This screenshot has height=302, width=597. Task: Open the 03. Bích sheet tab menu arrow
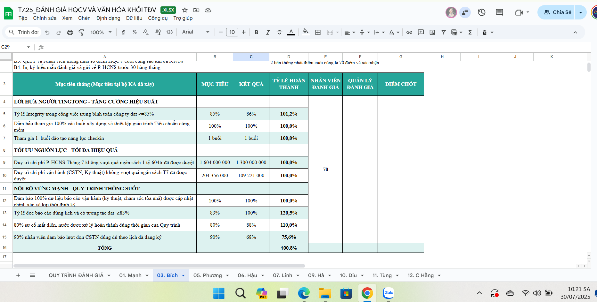tap(183, 276)
